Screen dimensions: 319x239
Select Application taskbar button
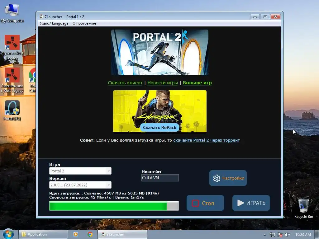tap(43, 234)
